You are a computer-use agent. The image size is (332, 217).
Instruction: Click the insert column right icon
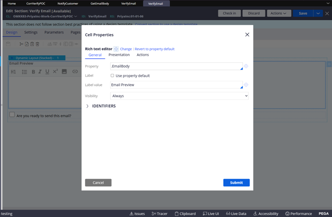(x=71, y=44)
